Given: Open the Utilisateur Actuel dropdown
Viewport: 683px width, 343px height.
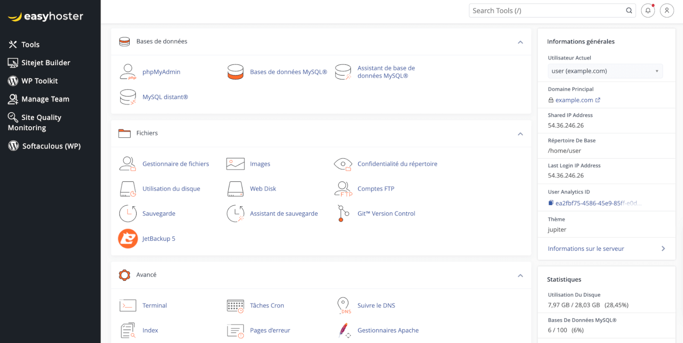Looking at the screenshot, I should coord(605,71).
